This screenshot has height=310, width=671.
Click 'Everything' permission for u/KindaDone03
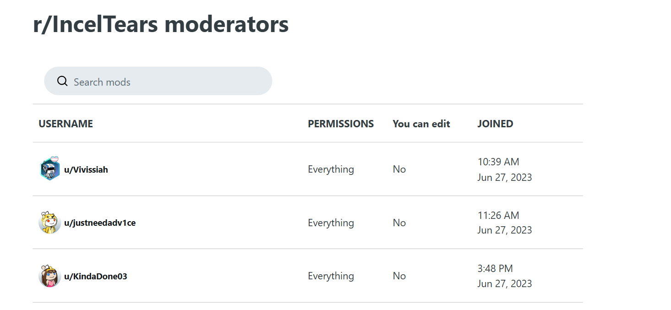[331, 276]
